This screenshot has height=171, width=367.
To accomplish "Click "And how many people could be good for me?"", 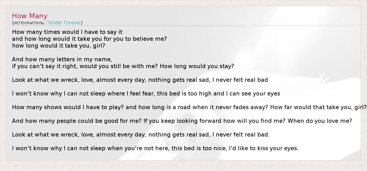I will (77, 121).
